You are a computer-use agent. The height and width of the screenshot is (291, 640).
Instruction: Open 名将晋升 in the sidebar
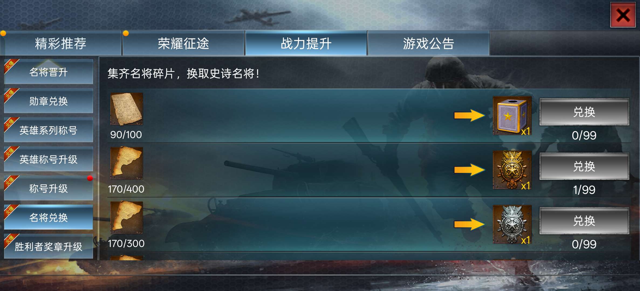[49, 72]
